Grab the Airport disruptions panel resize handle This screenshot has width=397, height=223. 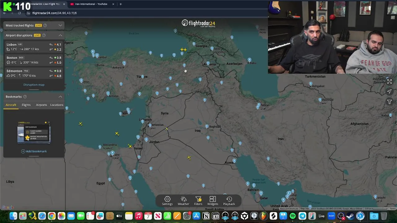[34, 90]
